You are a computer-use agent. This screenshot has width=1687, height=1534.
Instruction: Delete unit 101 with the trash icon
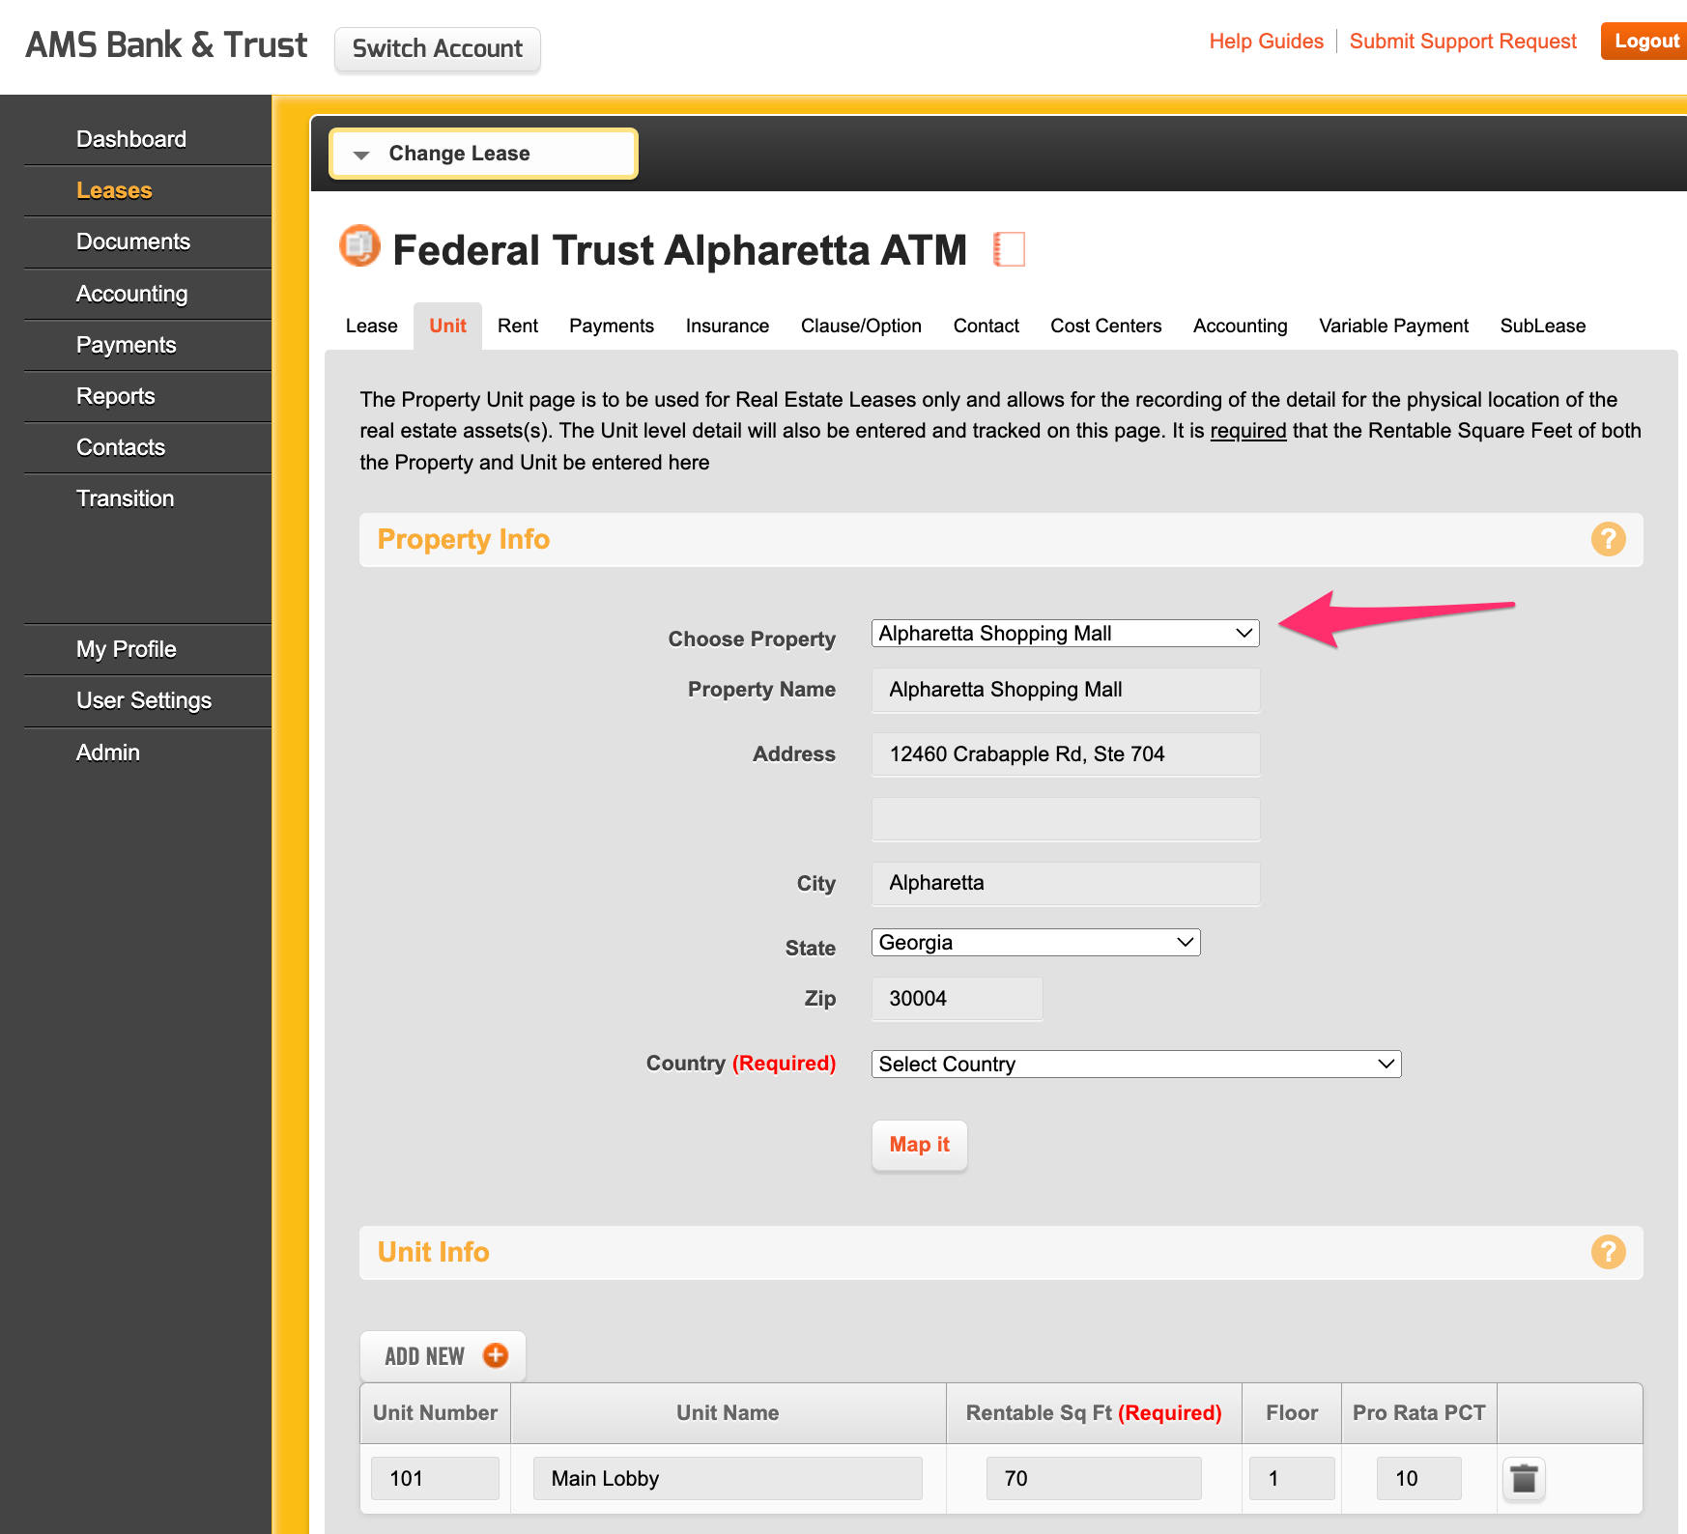(1524, 1478)
